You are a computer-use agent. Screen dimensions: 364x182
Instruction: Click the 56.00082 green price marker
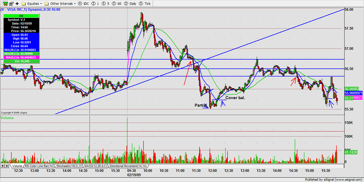352,89
